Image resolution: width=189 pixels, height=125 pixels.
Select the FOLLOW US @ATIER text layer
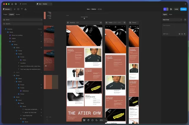(x=32, y=109)
